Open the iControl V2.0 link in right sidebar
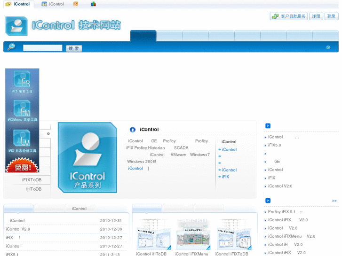Viewport: 342px width, 256px height. [280, 186]
